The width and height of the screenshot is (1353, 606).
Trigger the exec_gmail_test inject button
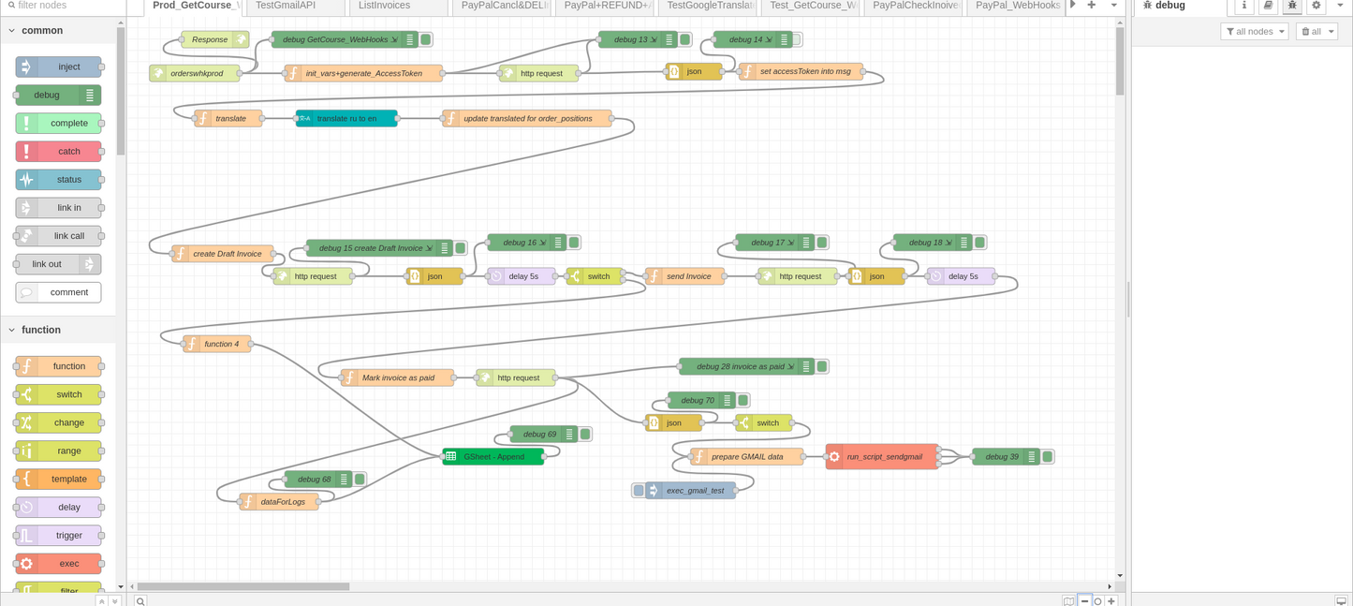point(639,491)
